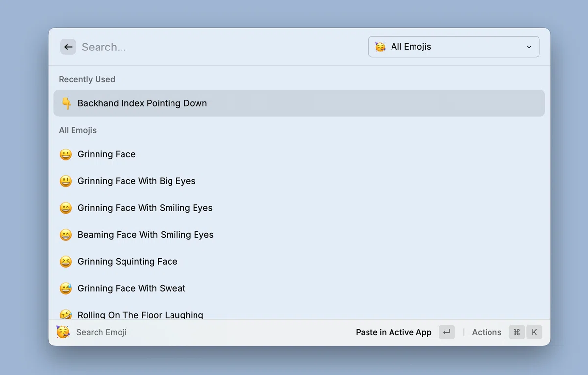Click the back arrow button

(x=68, y=47)
